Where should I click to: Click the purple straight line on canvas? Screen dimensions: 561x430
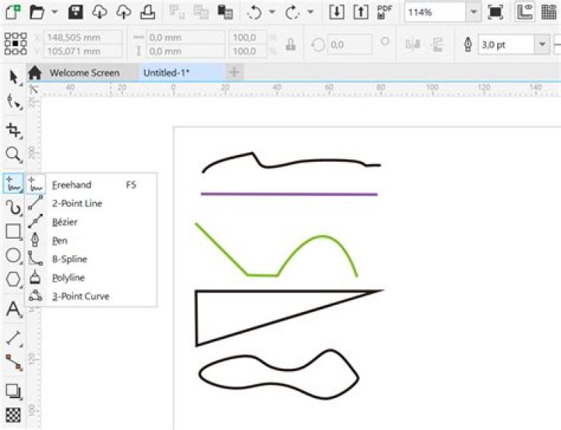[289, 194]
